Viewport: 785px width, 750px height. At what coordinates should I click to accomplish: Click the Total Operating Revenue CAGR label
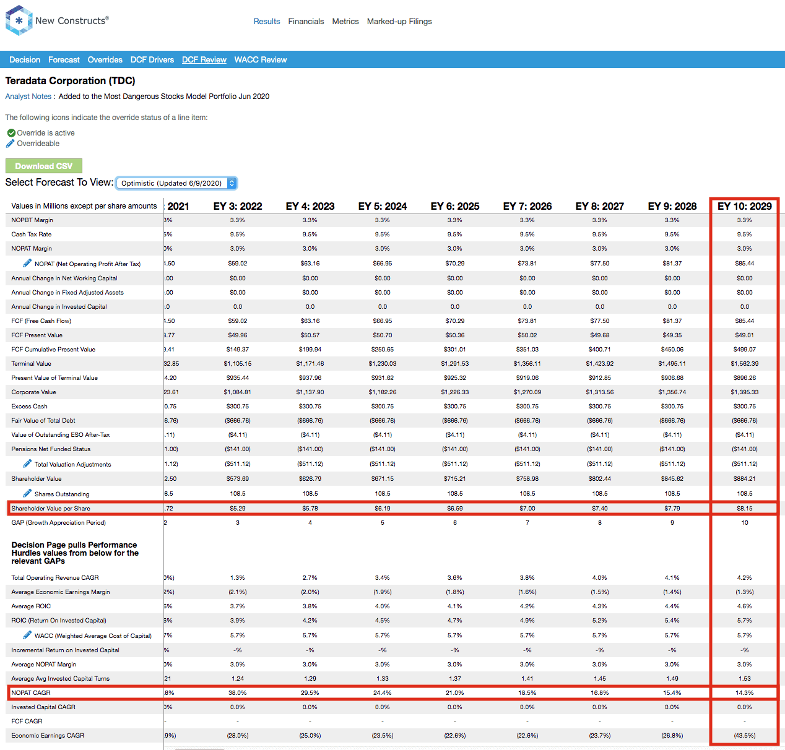point(55,578)
